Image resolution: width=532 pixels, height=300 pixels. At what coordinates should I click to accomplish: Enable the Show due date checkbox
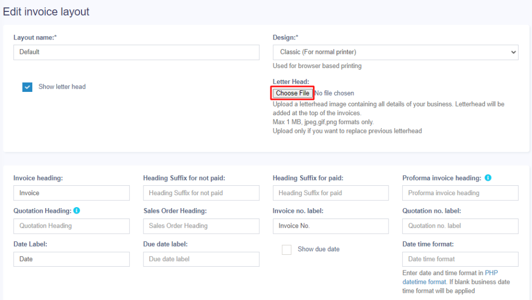tap(287, 250)
